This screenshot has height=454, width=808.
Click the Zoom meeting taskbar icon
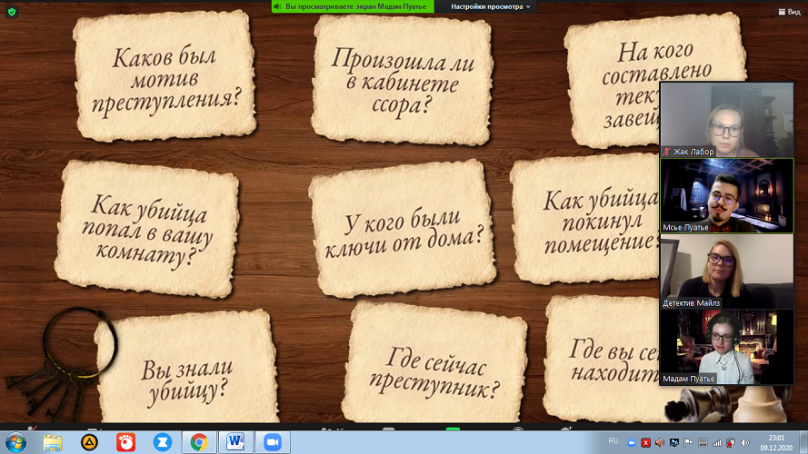[x=272, y=441]
